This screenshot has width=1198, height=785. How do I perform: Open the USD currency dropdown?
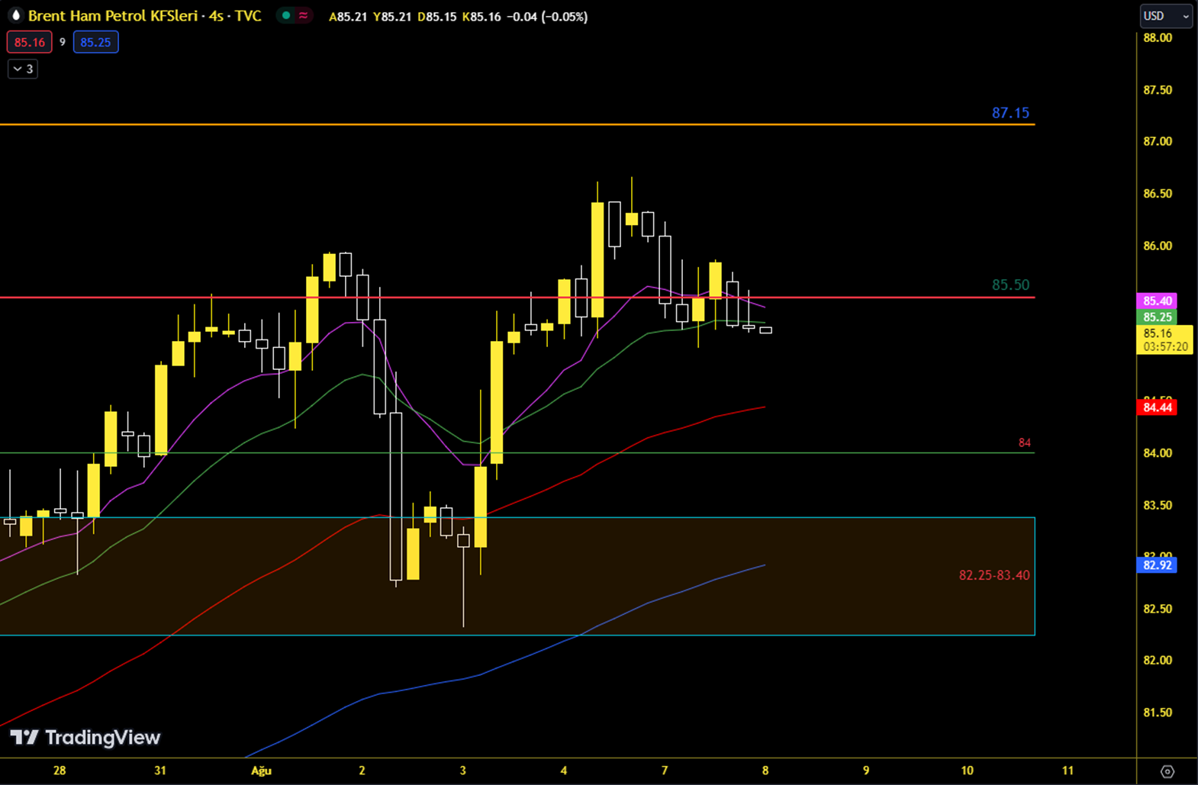(1166, 16)
